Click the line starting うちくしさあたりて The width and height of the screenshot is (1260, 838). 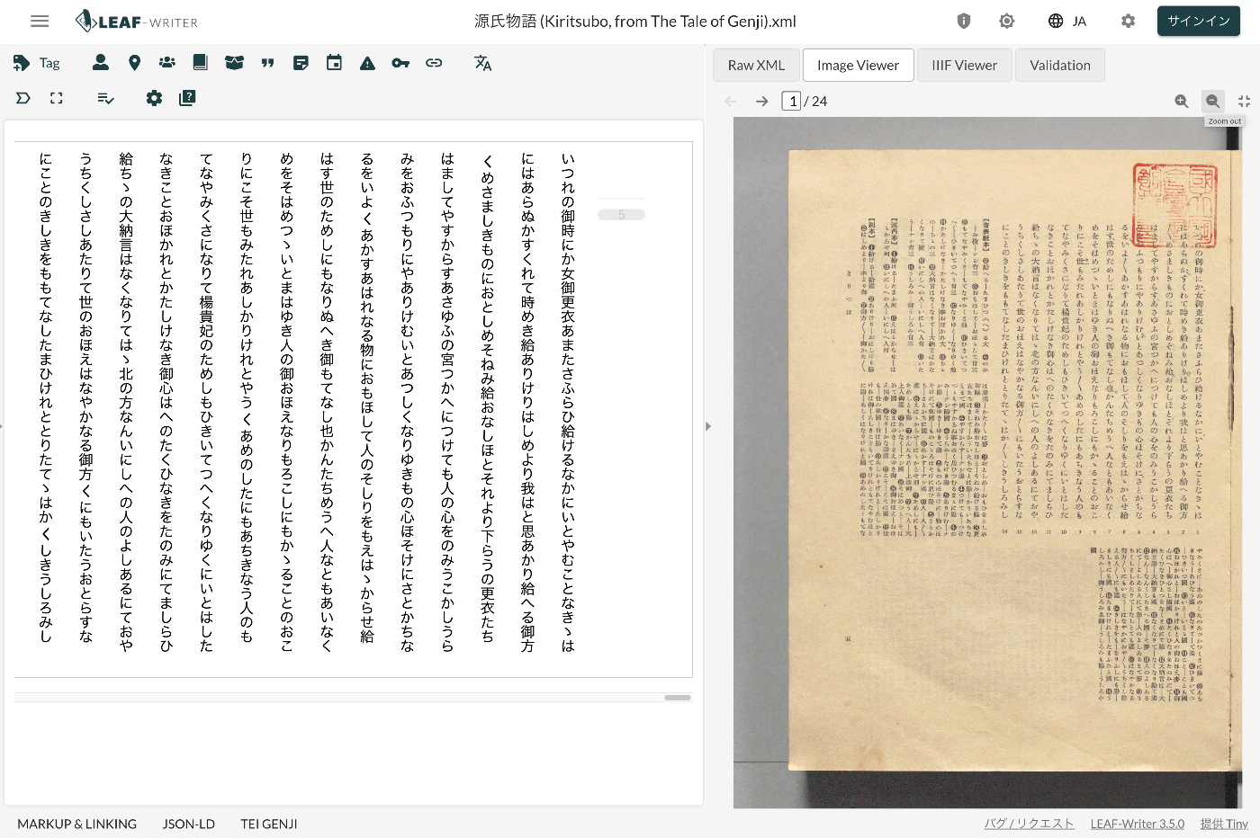[86, 397]
